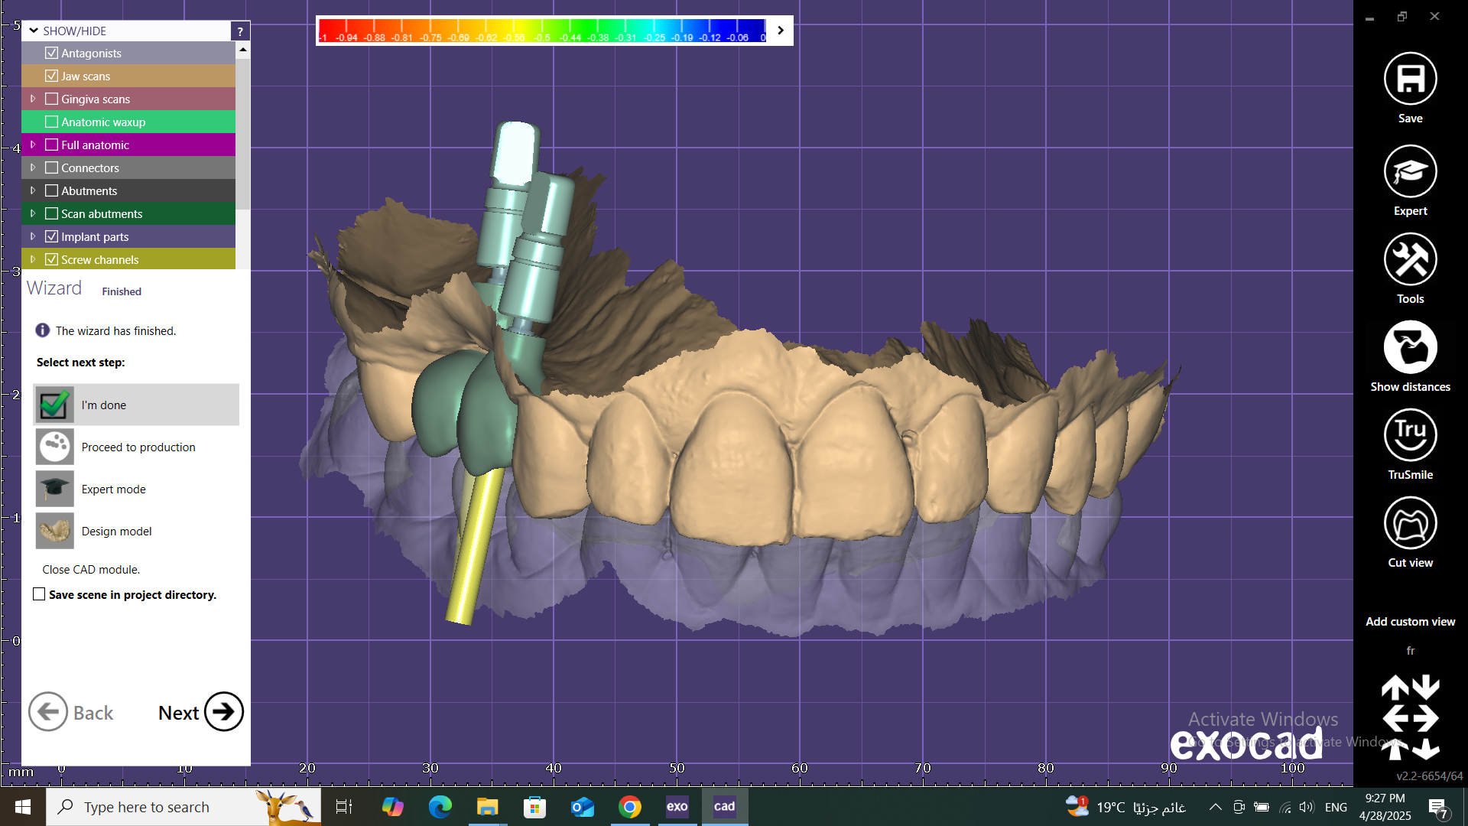The image size is (1468, 826).
Task: Expand the Gingiva scans tree item
Action: click(33, 99)
